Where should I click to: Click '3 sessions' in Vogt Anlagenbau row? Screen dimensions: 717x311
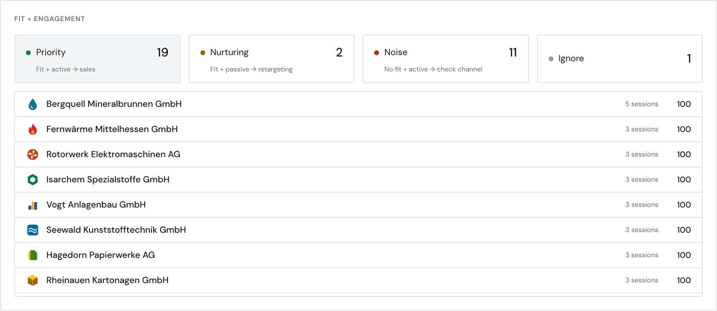coord(642,204)
